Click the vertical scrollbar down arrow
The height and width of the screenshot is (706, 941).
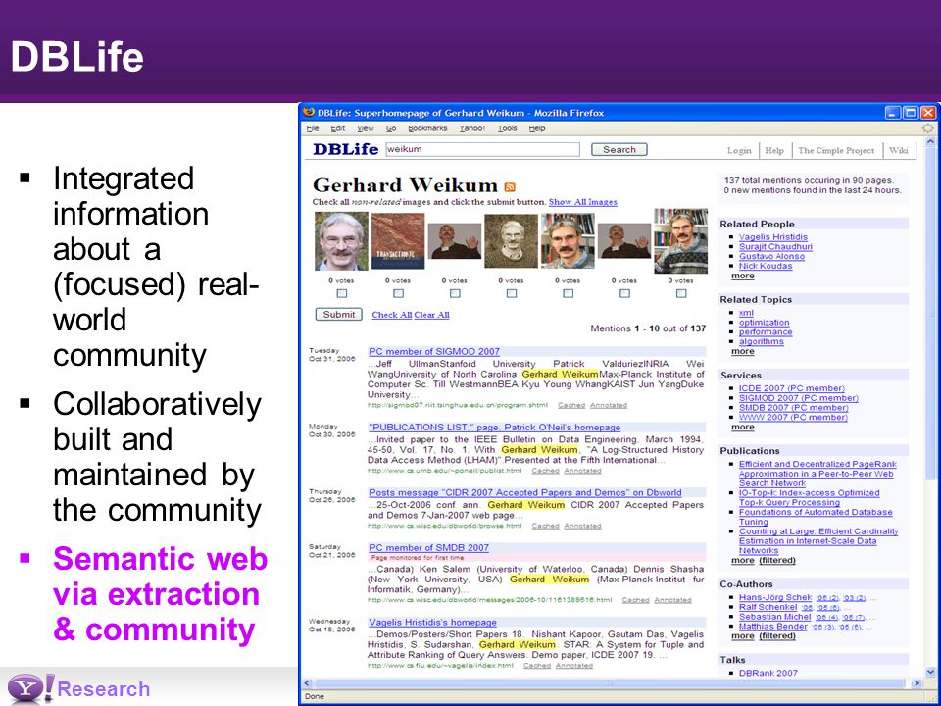click(931, 673)
